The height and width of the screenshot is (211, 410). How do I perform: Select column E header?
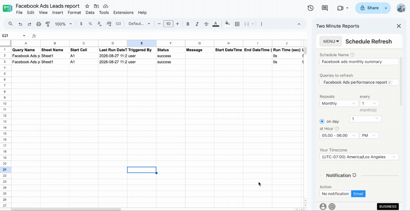point(142,43)
